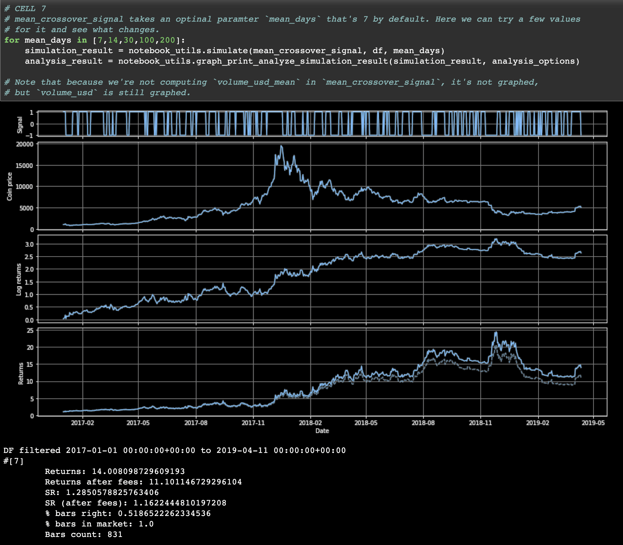Viewport: 623px width, 545px height.
Task: Click the '2019-05' date tick label
Action: click(x=593, y=423)
